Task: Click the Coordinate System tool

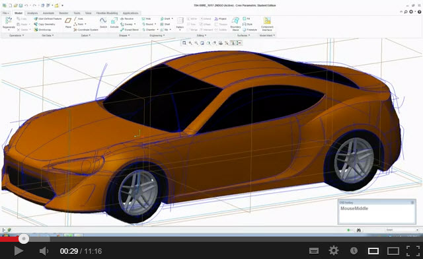Action: click(x=86, y=30)
